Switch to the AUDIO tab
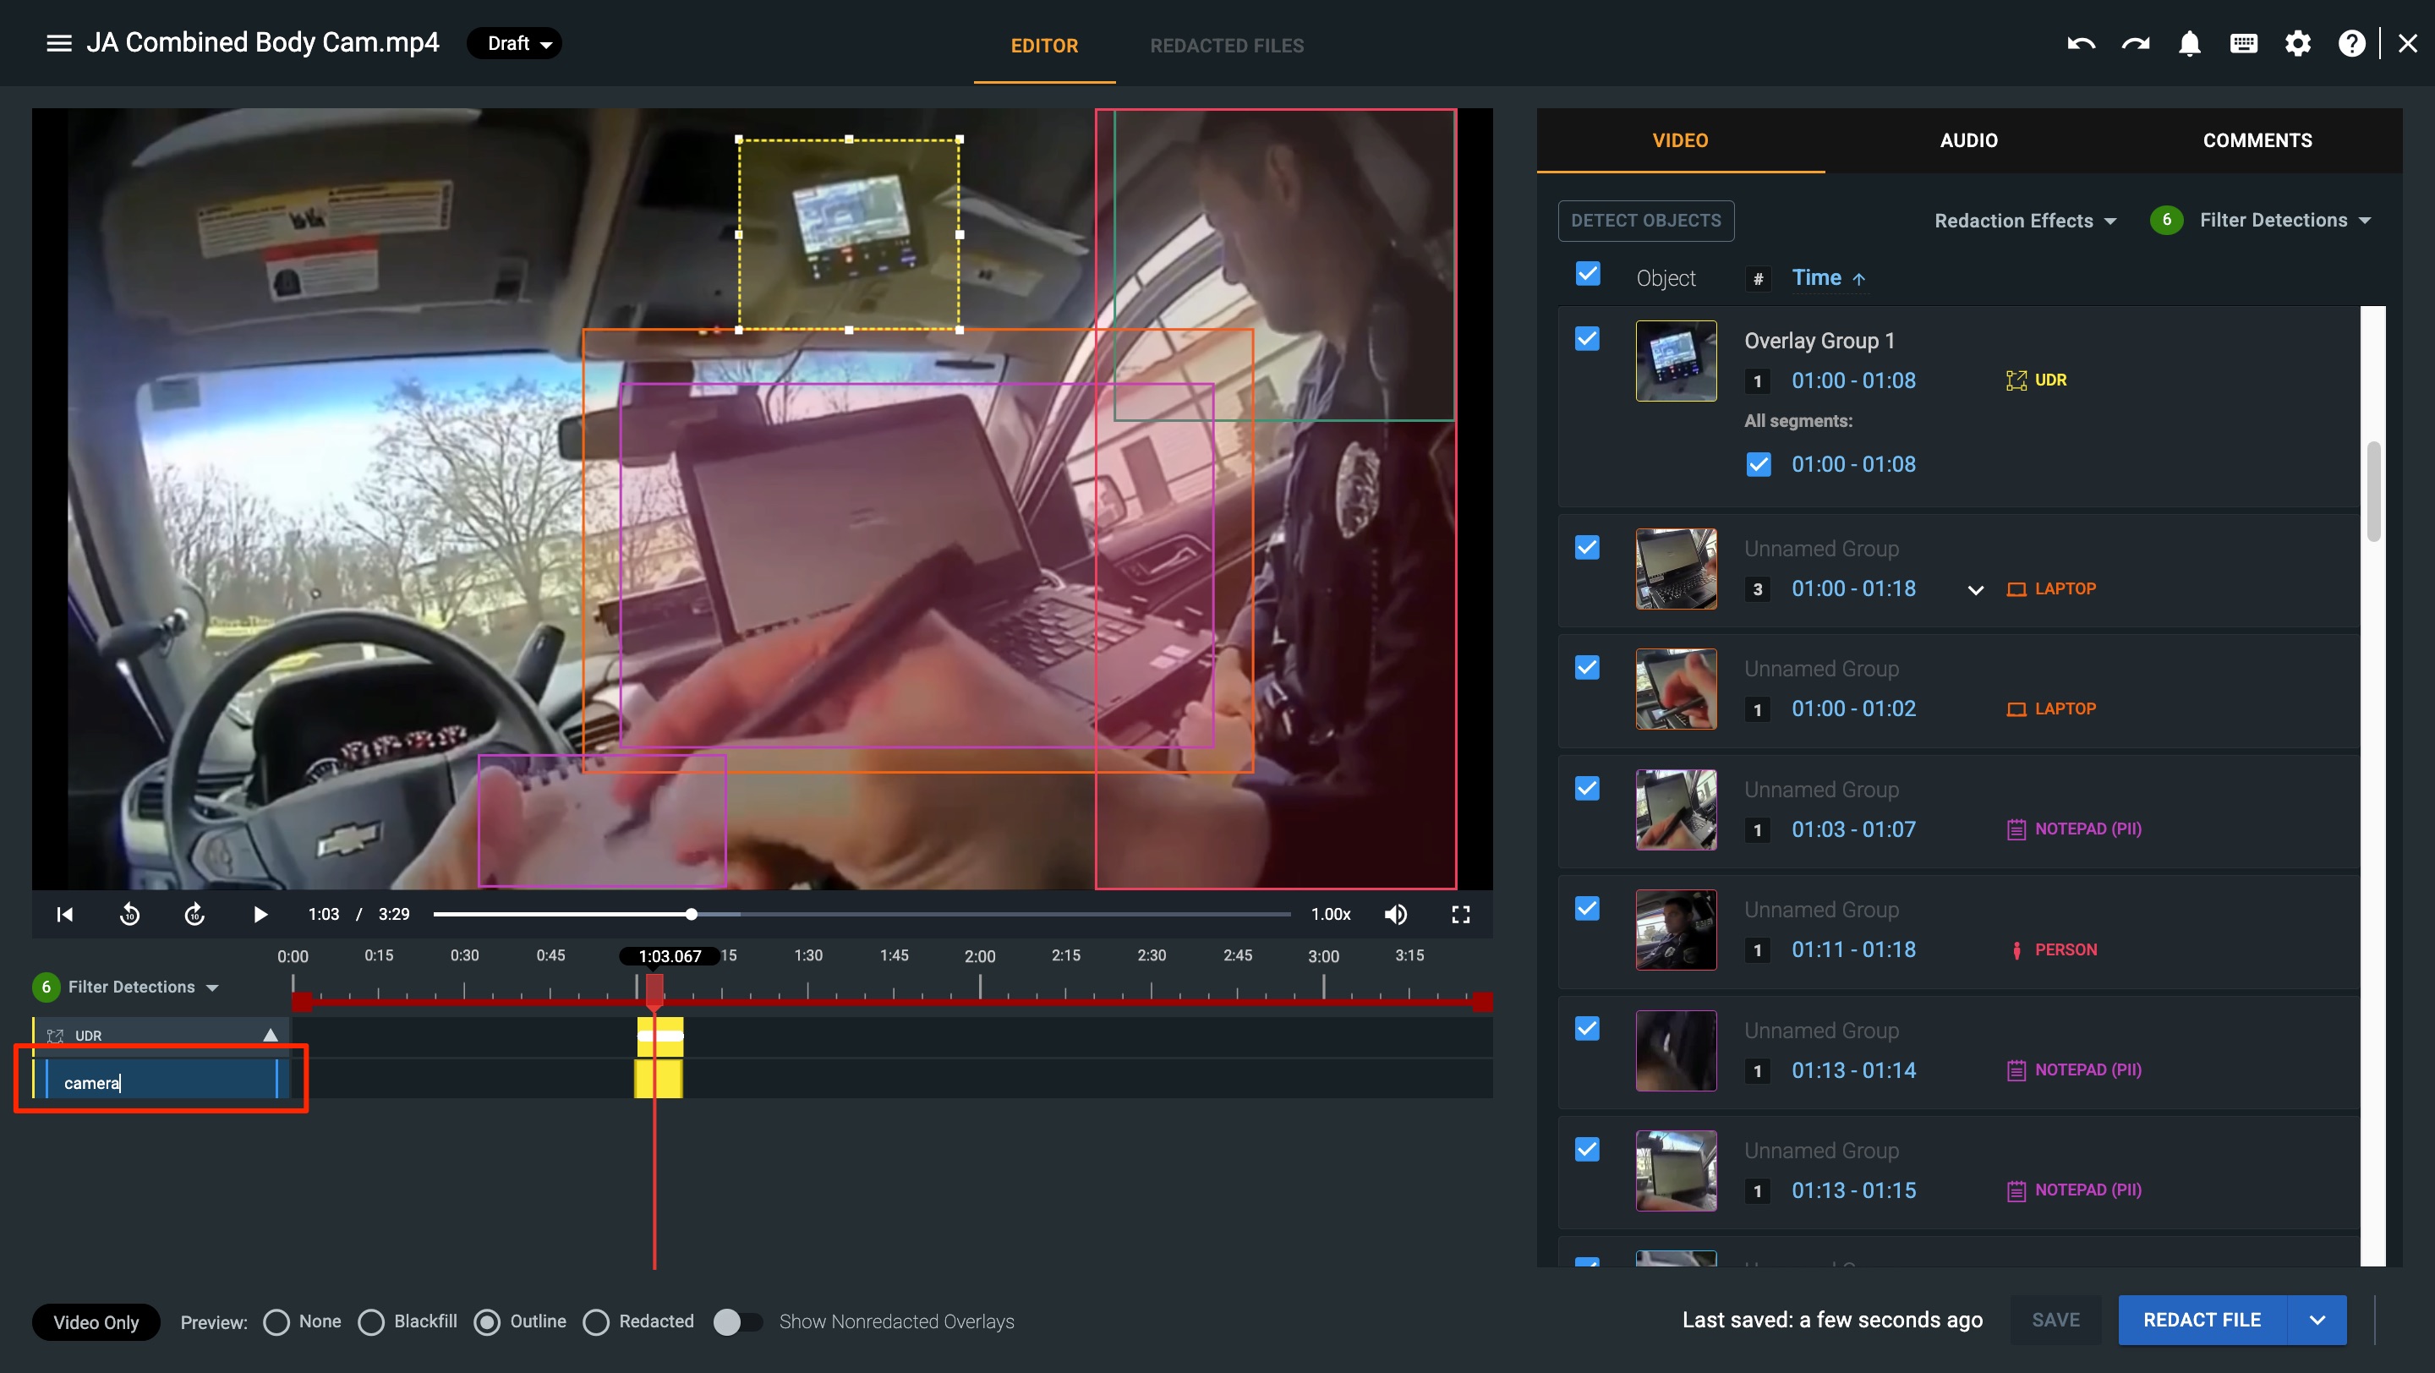This screenshot has width=2435, height=1373. click(1969, 139)
